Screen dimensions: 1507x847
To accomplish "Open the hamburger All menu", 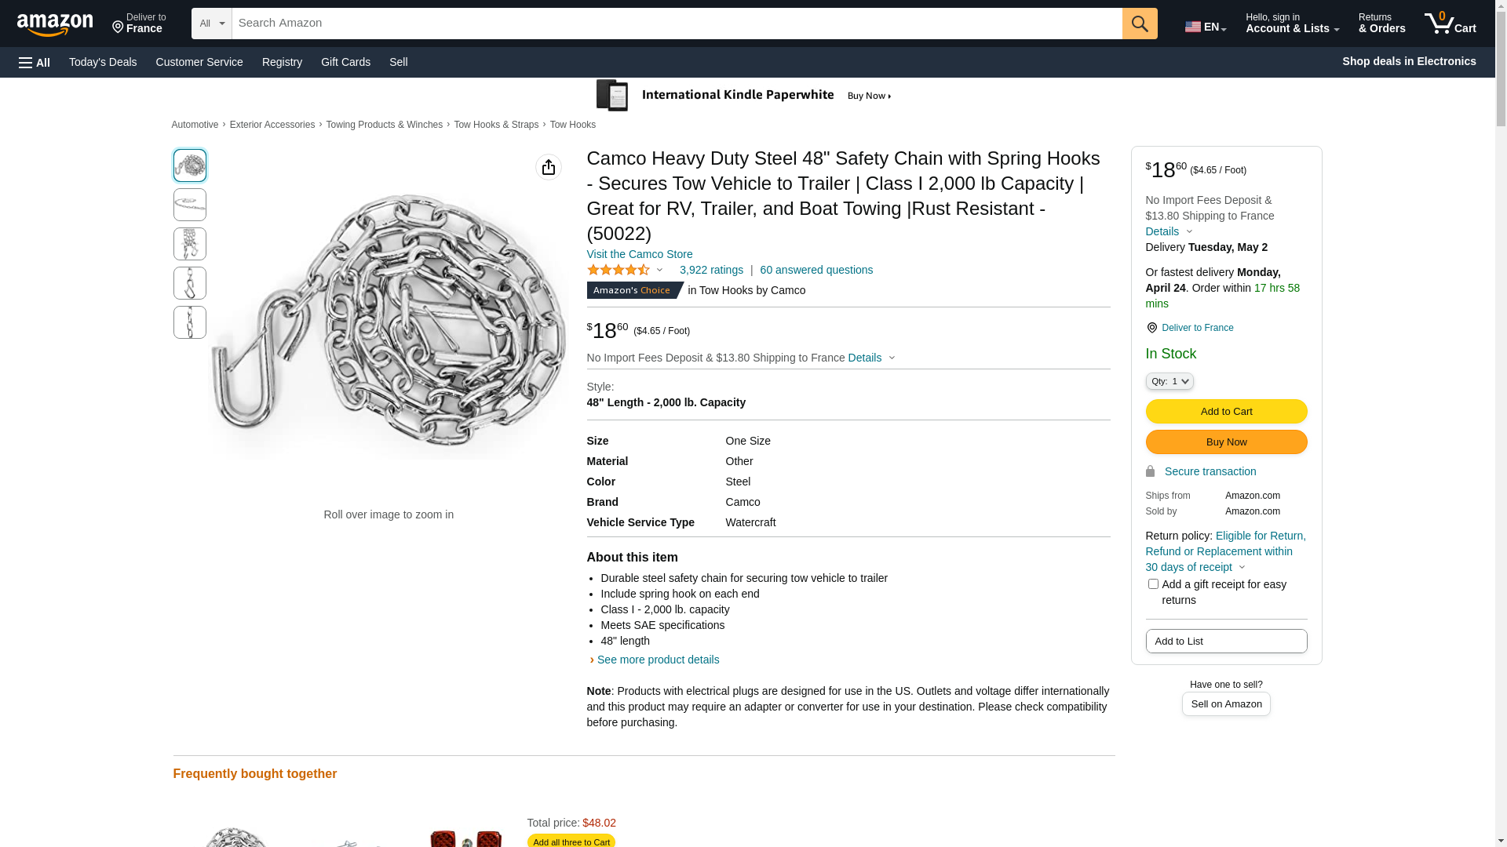I will pos(35,62).
